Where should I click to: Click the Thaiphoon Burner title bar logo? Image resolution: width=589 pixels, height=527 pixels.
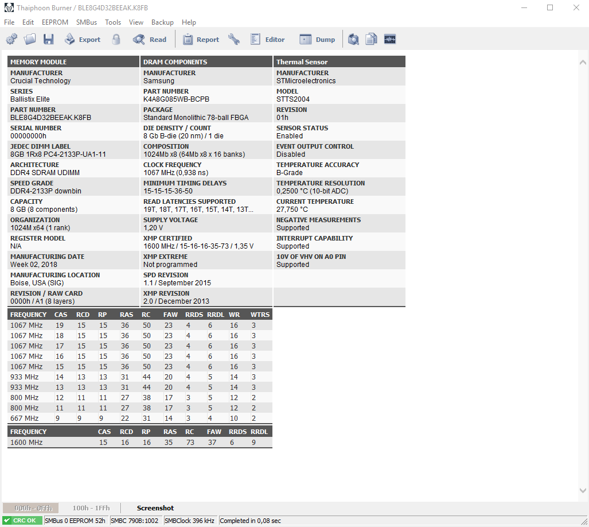pos(9,7)
